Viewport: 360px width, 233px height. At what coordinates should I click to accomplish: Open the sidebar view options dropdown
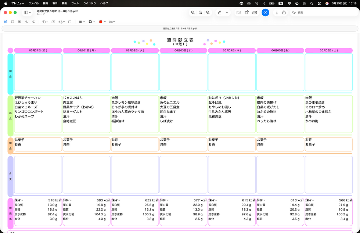coord(27,12)
